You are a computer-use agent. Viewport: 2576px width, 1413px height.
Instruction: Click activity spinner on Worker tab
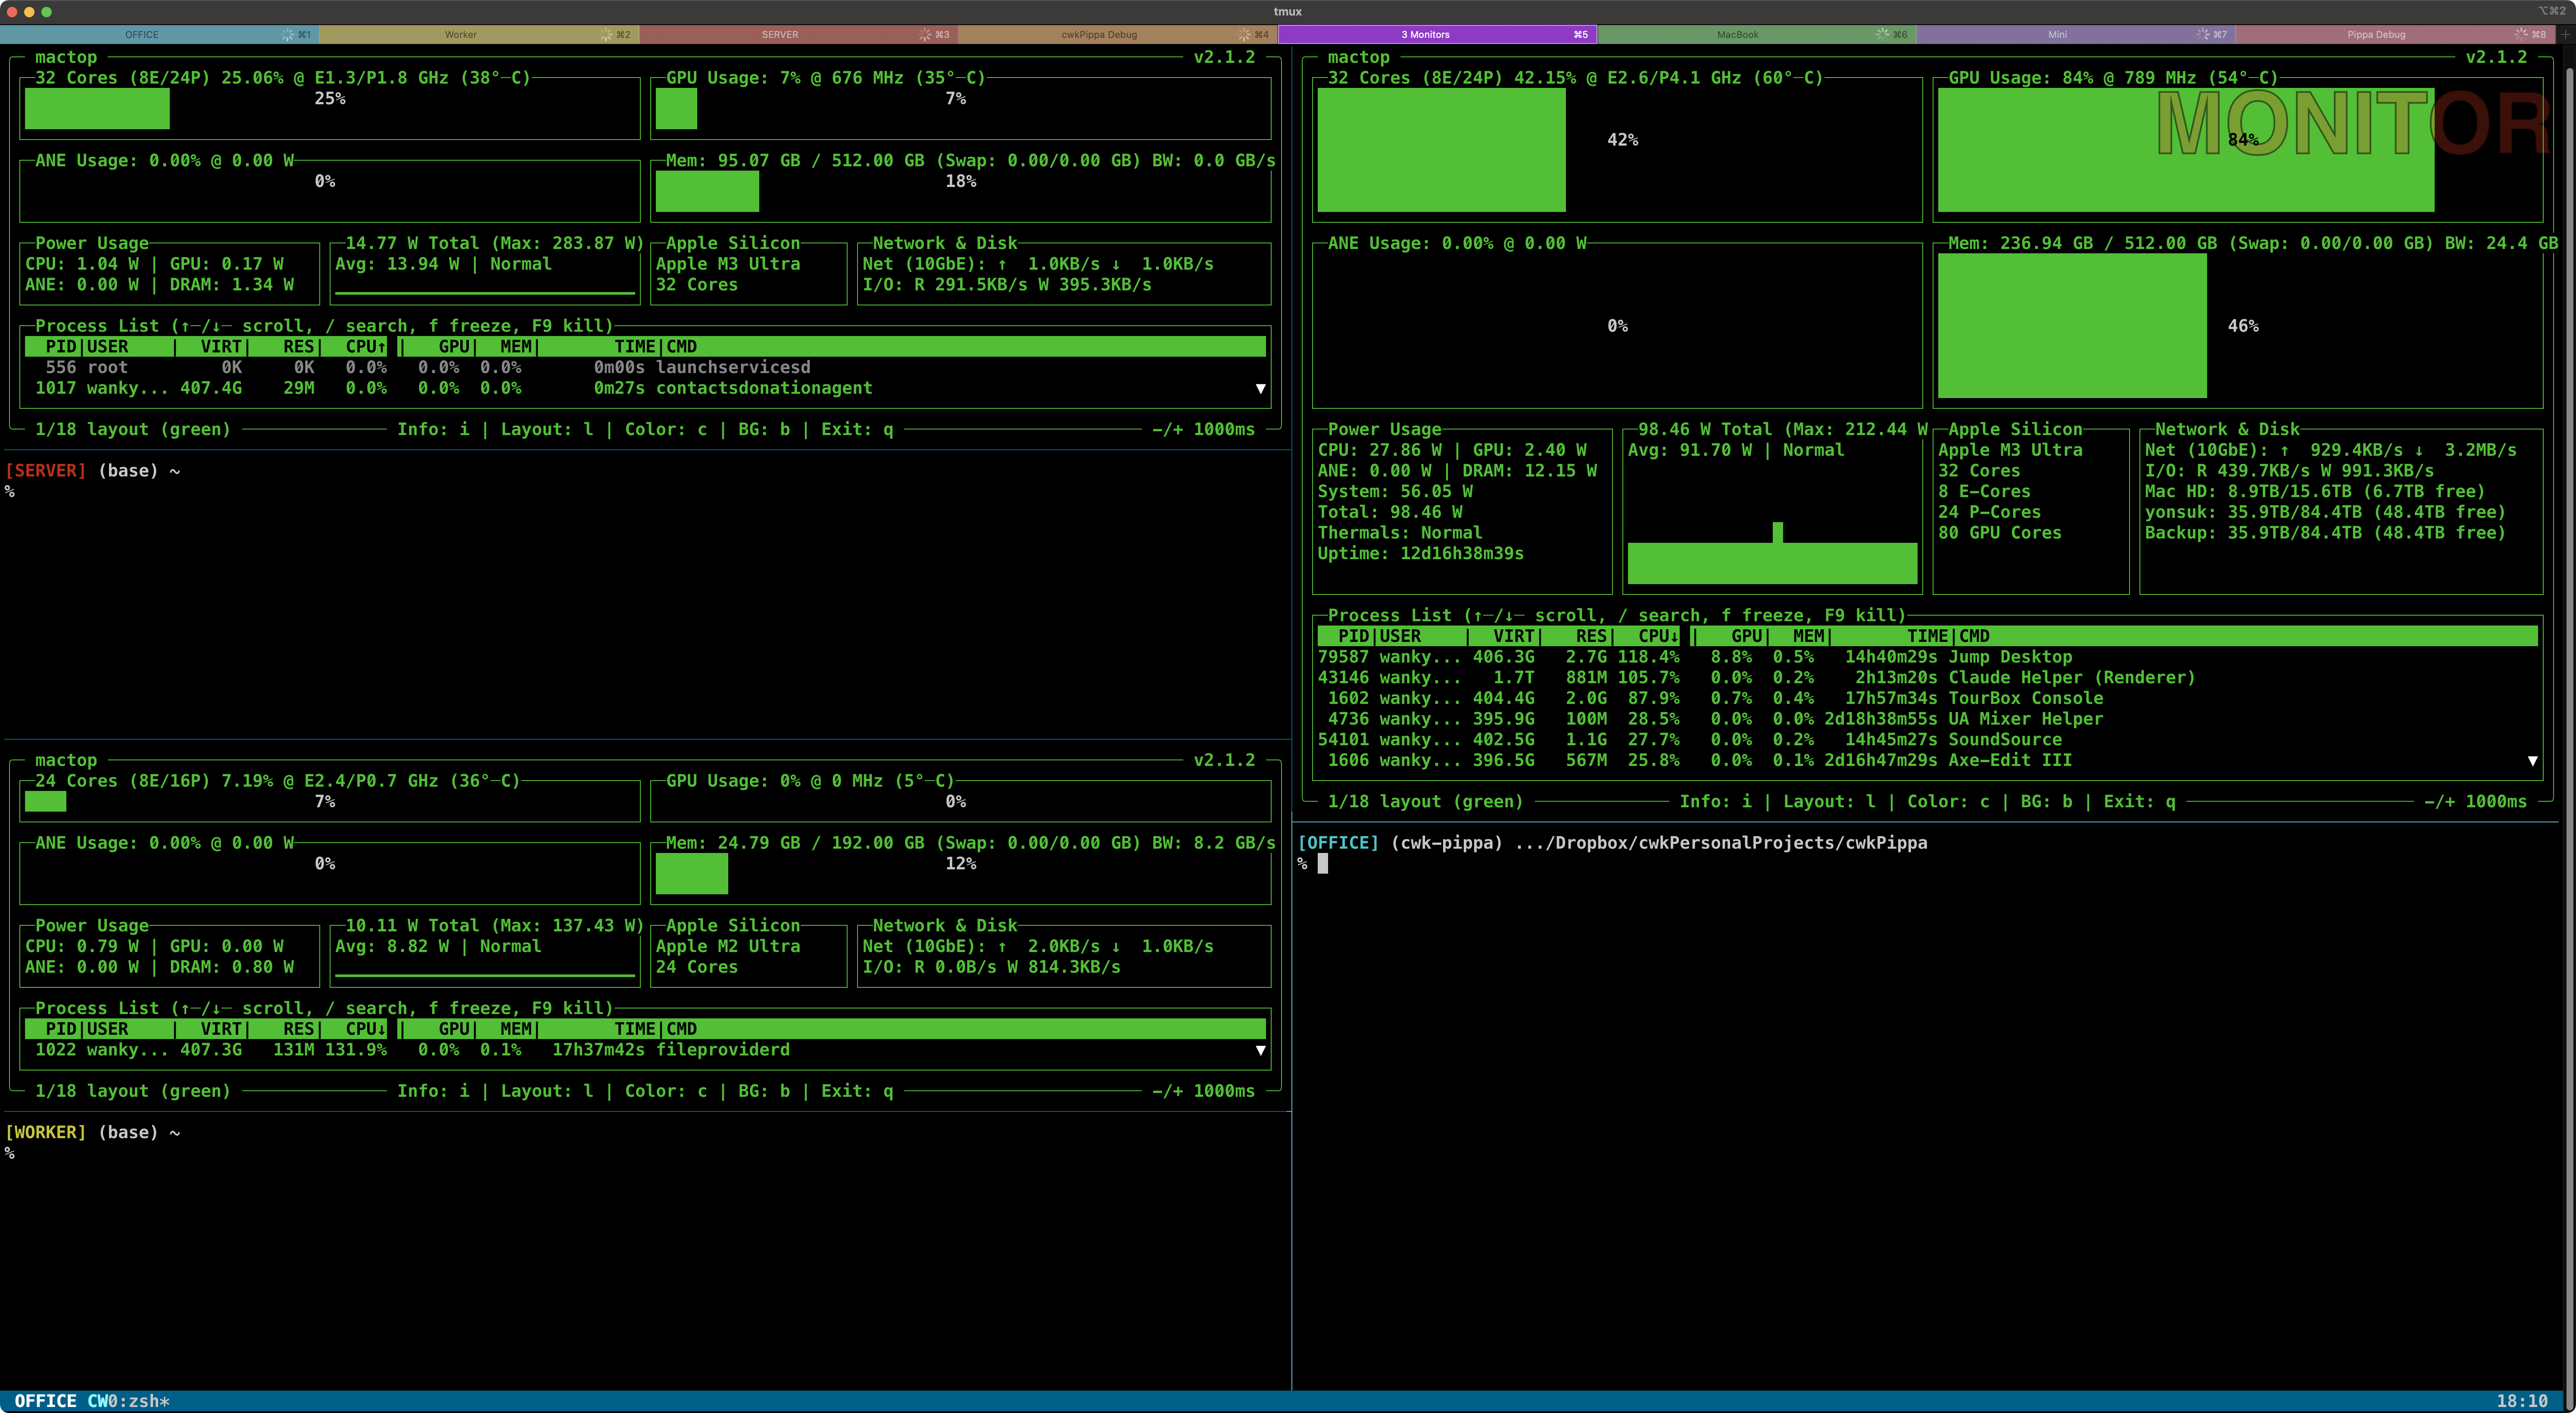(606, 34)
